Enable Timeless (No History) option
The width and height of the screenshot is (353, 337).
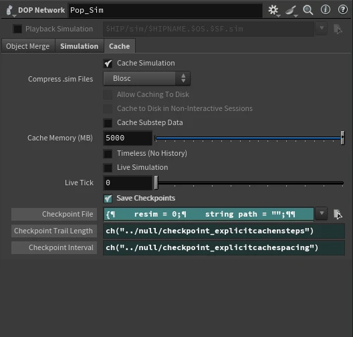(x=108, y=154)
